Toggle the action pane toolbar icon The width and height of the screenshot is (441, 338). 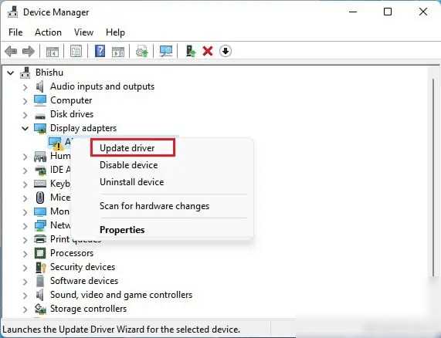pos(118,52)
